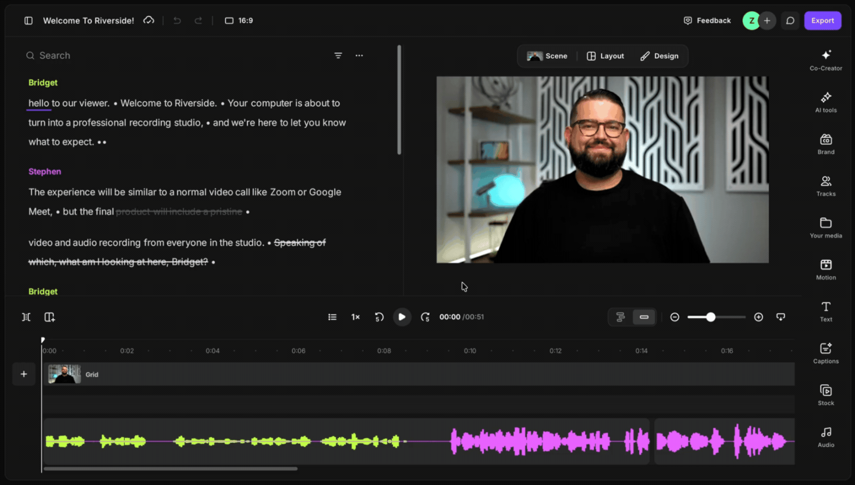Open the 16:9 aspect ratio selector
Viewport: 855px width, 485px height.
tap(239, 20)
